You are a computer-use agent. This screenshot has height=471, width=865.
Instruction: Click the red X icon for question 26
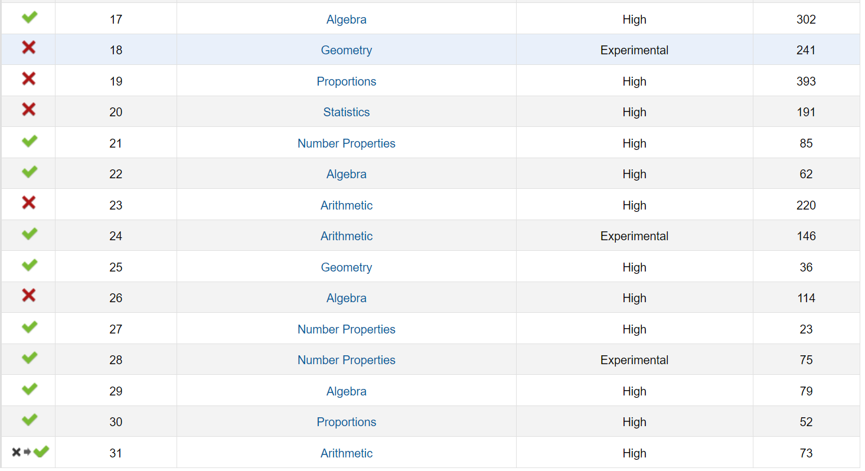point(28,296)
